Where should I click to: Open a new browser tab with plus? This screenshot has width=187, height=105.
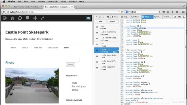(x=77, y=7)
